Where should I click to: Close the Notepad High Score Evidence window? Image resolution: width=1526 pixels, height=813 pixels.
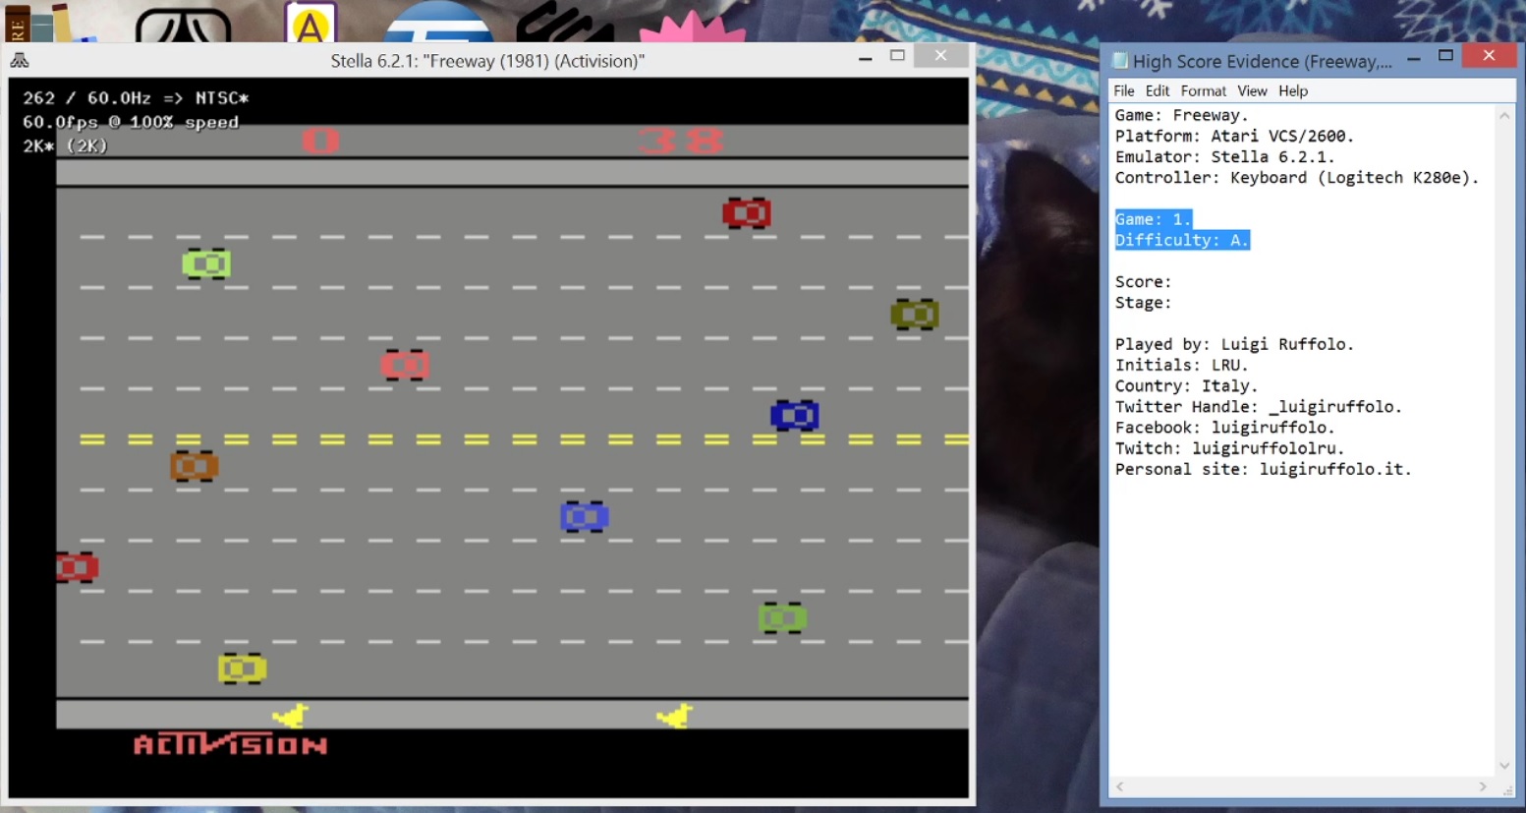[x=1489, y=56]
